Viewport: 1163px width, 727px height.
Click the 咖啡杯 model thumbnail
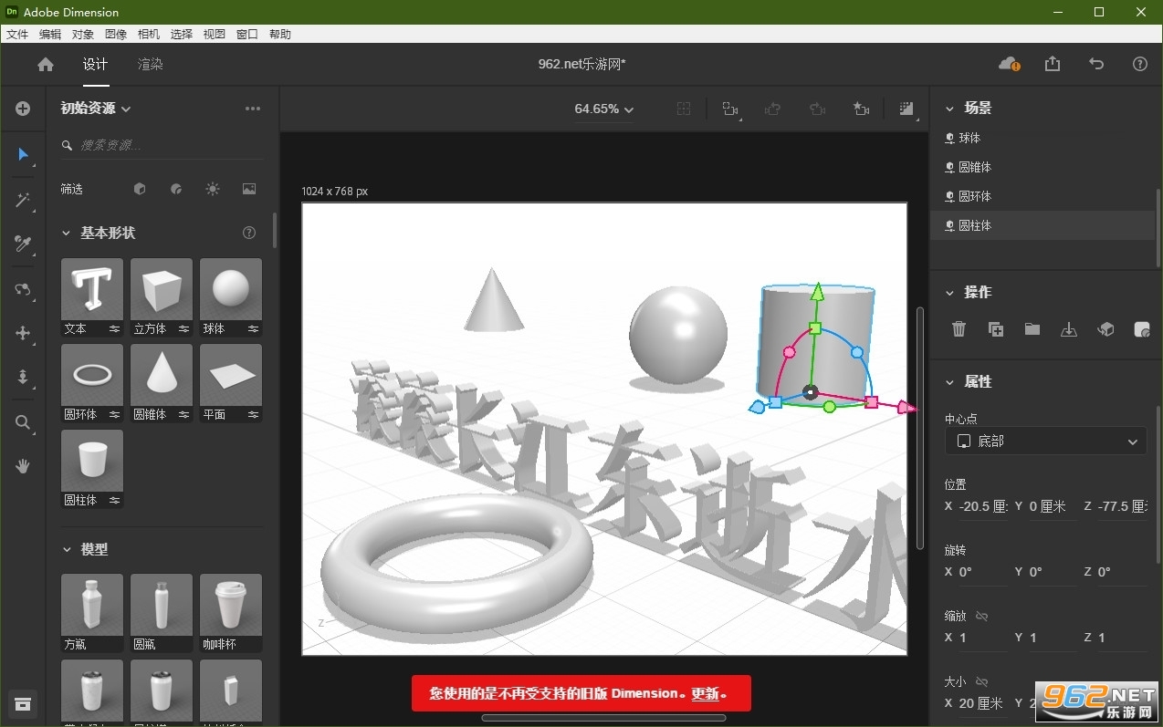231,605
